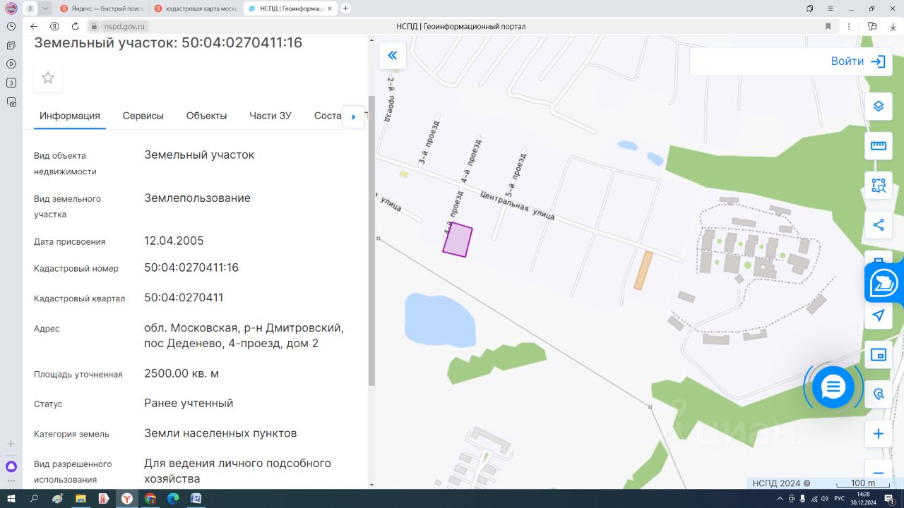Screen dimensions: 904x508
Task: Click the map search-location icon above zoom
Action: click(x=879, y=394)
